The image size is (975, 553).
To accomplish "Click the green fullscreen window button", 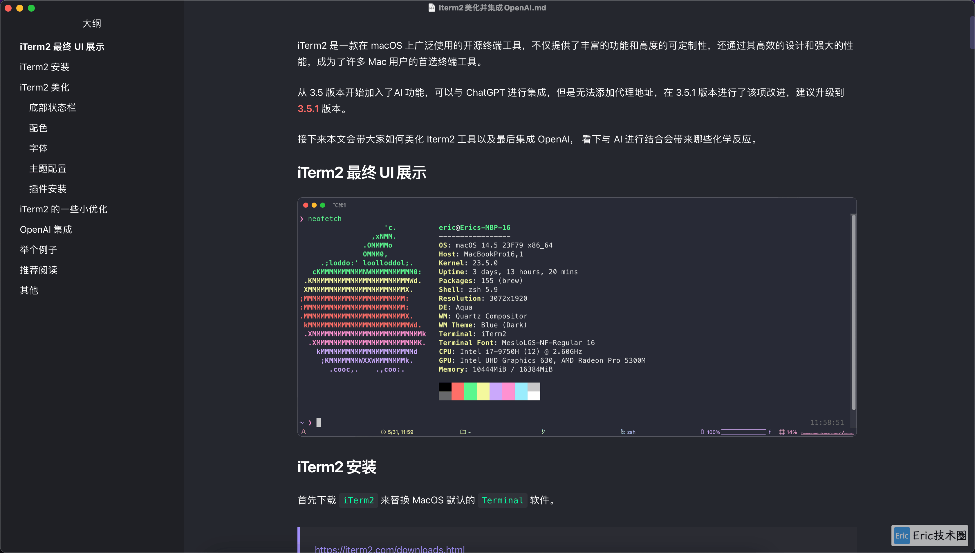I will pos(32,8).
